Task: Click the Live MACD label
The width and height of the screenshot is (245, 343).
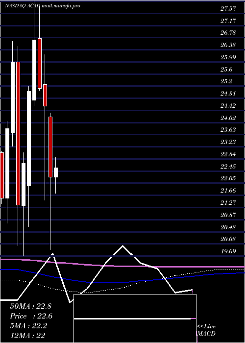Action: point(206,330)
